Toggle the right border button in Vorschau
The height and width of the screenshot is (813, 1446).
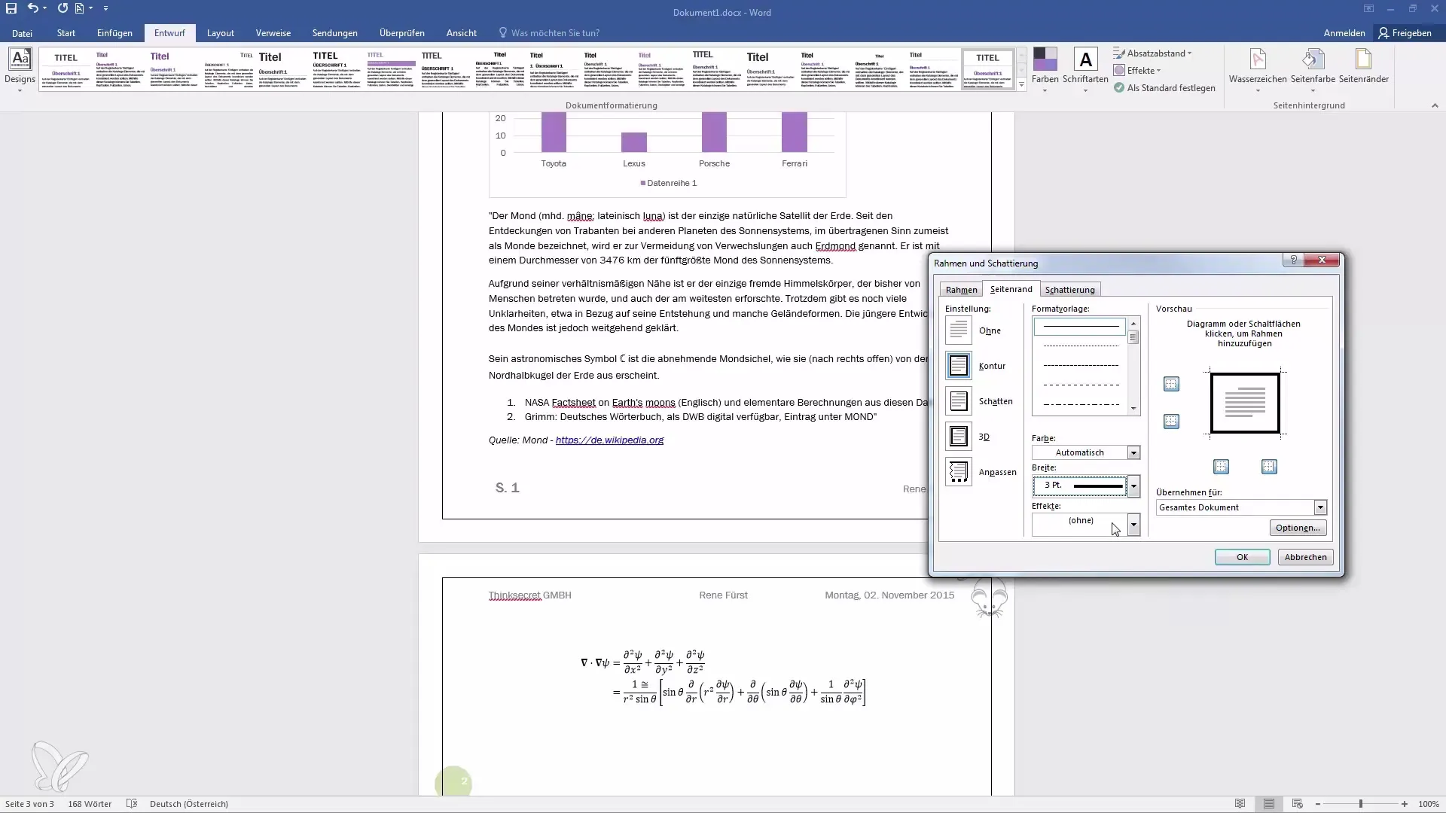click(x=1269, y=467)
